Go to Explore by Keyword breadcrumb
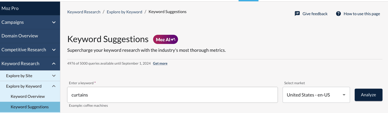388x113 pixels. pyautogui.click(x=125, y=12)
